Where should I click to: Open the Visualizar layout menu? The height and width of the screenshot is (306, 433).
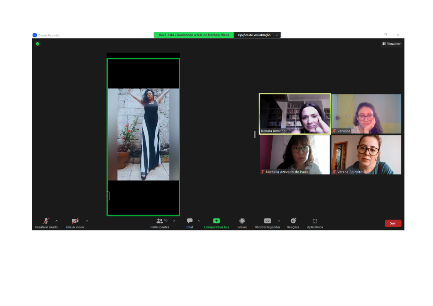tap(391, 44)
